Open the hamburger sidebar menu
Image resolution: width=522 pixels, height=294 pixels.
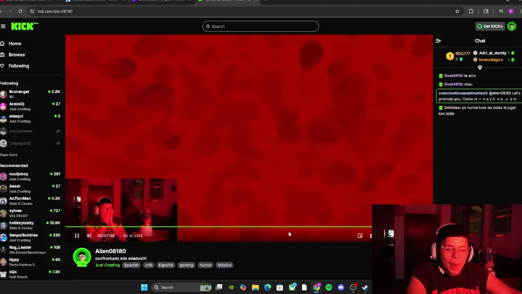point(3,27)
